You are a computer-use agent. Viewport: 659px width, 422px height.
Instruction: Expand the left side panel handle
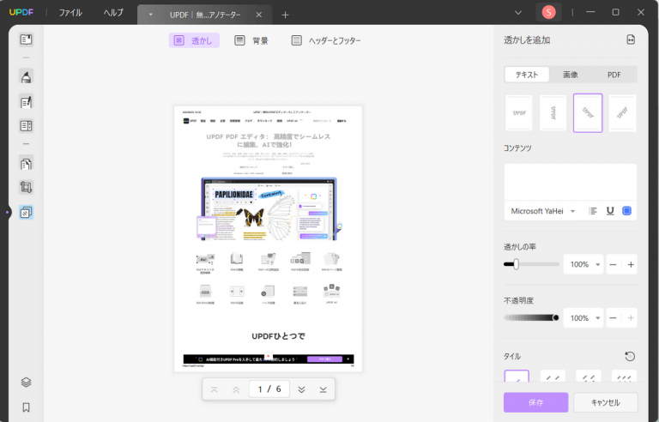tap(7, 212)
